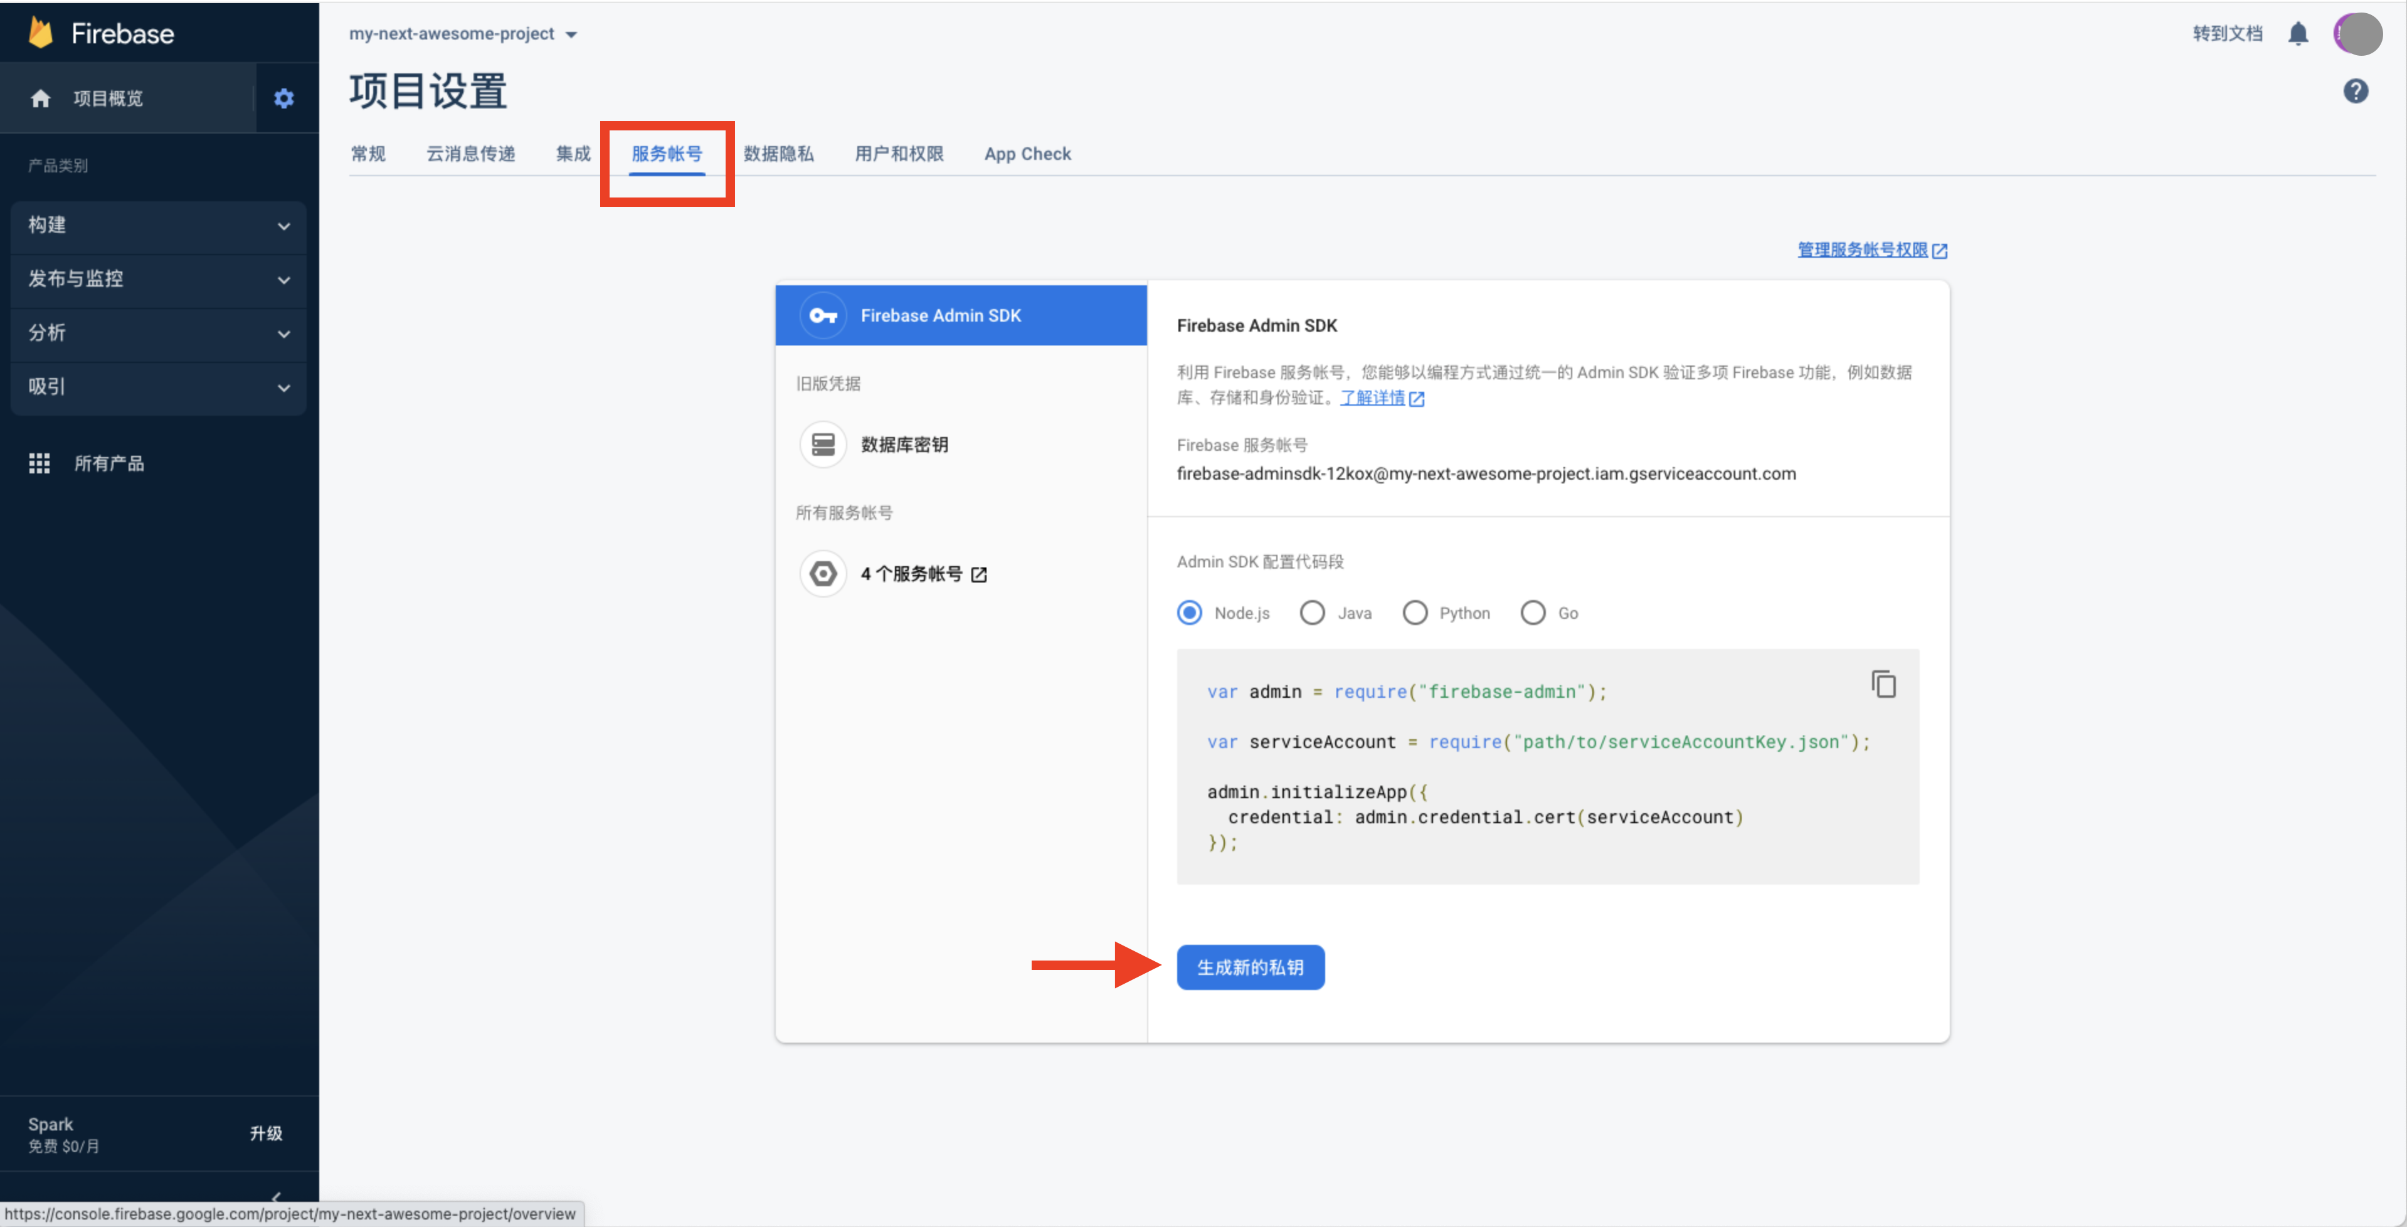Select the Python radio button

point(1415,613)
